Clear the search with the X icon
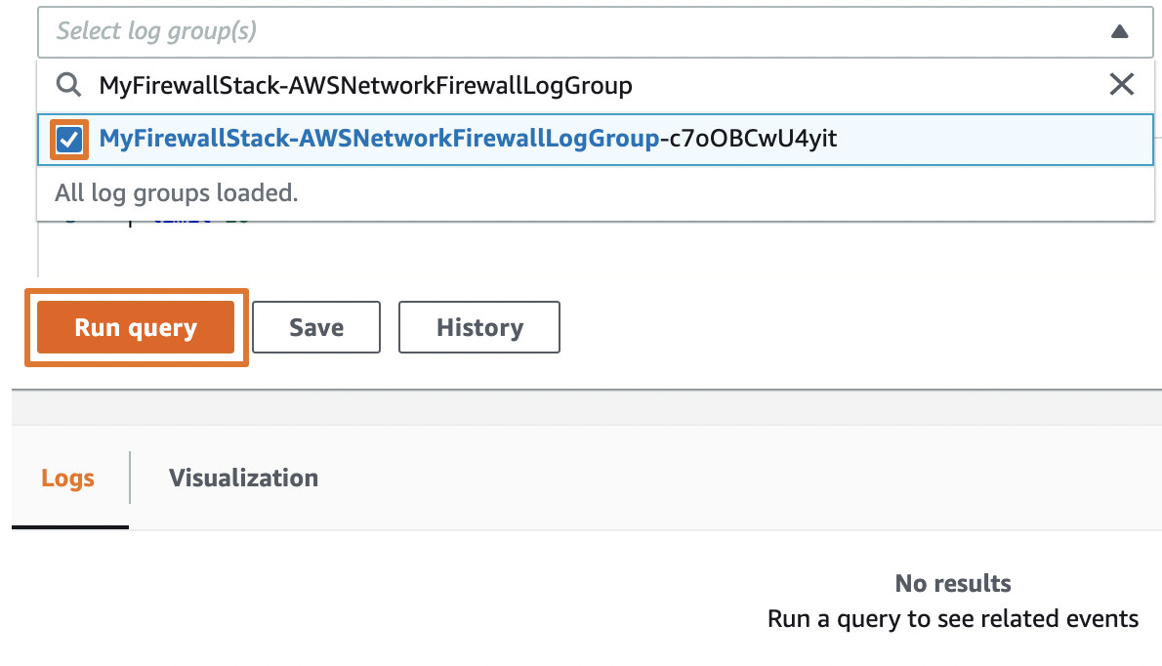Screen dimensions: 1162x666 coord(1121,85)
